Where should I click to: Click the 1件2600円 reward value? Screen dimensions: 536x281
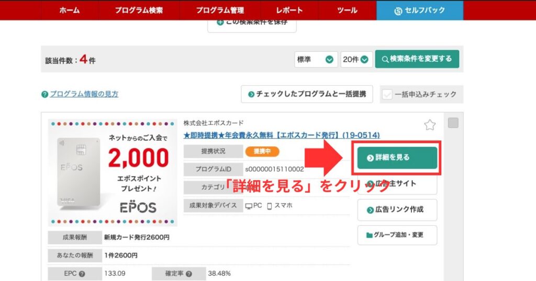click(x=121, y=255)
